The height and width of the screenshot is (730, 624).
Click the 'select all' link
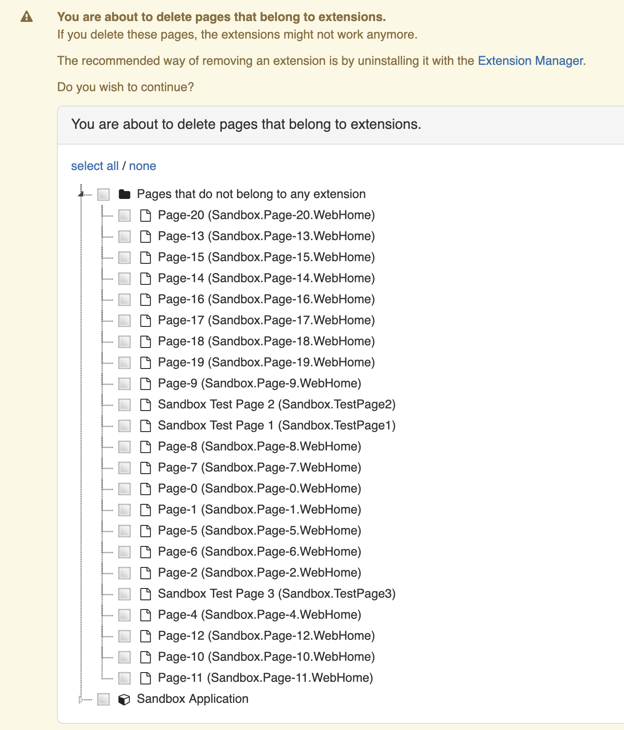95,166
